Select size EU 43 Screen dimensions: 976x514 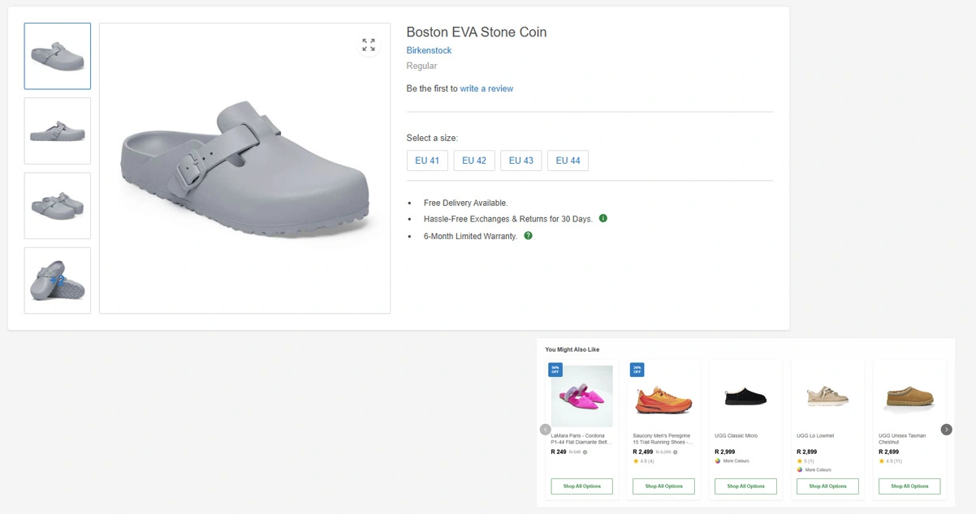tap(520, 161)
